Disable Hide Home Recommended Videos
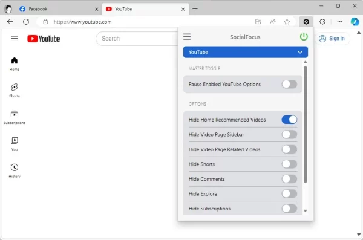Screen dimensions: 363x240 (x=289, y=120)
